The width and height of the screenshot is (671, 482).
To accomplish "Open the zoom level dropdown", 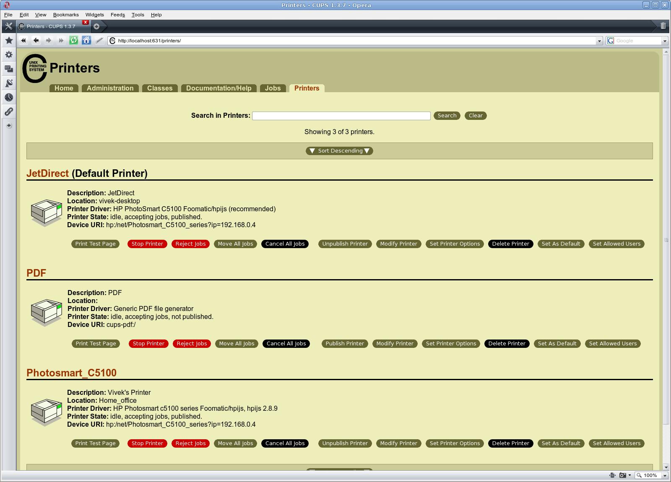I will click(665, 475).
